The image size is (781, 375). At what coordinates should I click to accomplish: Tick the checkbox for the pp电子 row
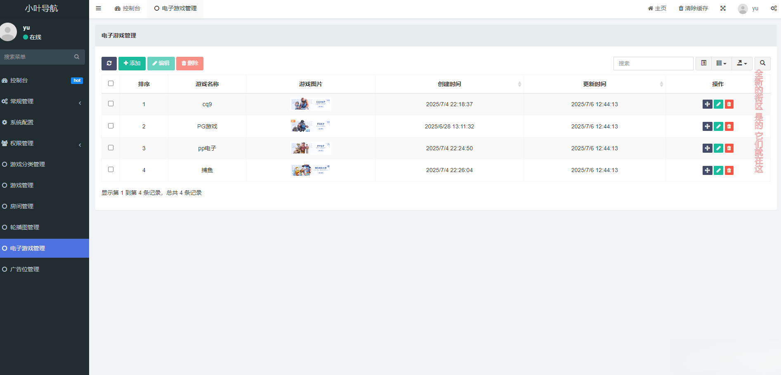pos(111,148)
